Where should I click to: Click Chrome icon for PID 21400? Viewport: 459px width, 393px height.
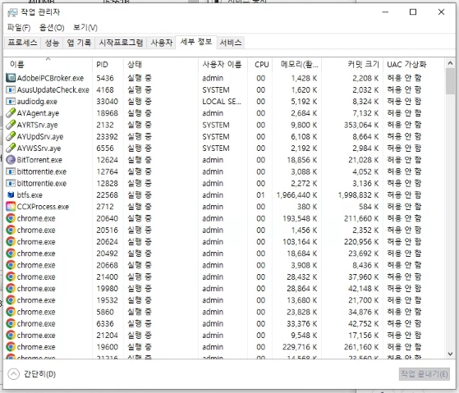pos(11,276)
